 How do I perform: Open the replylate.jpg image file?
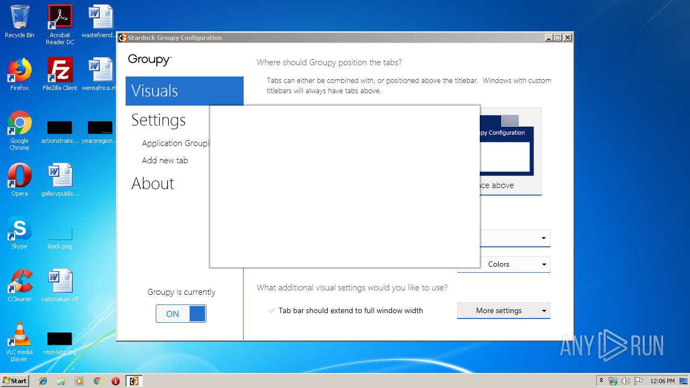tap(60, 344)
